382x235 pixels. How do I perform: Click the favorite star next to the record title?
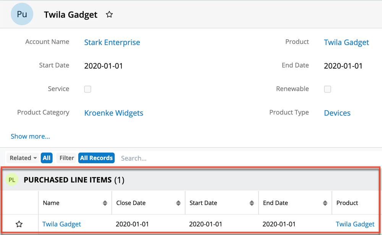point(109,14)
